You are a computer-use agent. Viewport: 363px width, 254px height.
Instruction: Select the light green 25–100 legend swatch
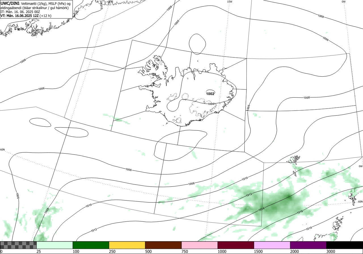(55, 245)
